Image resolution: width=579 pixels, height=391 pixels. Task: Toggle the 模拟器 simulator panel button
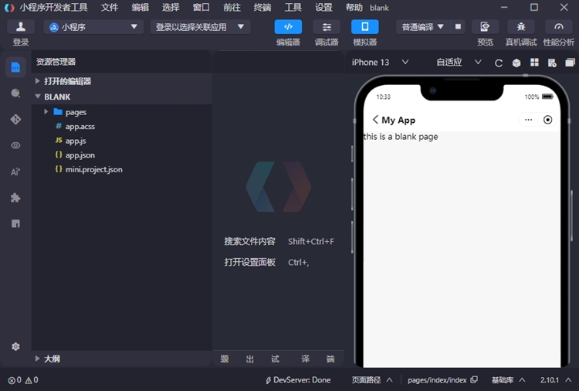click(x=364, y=27)
